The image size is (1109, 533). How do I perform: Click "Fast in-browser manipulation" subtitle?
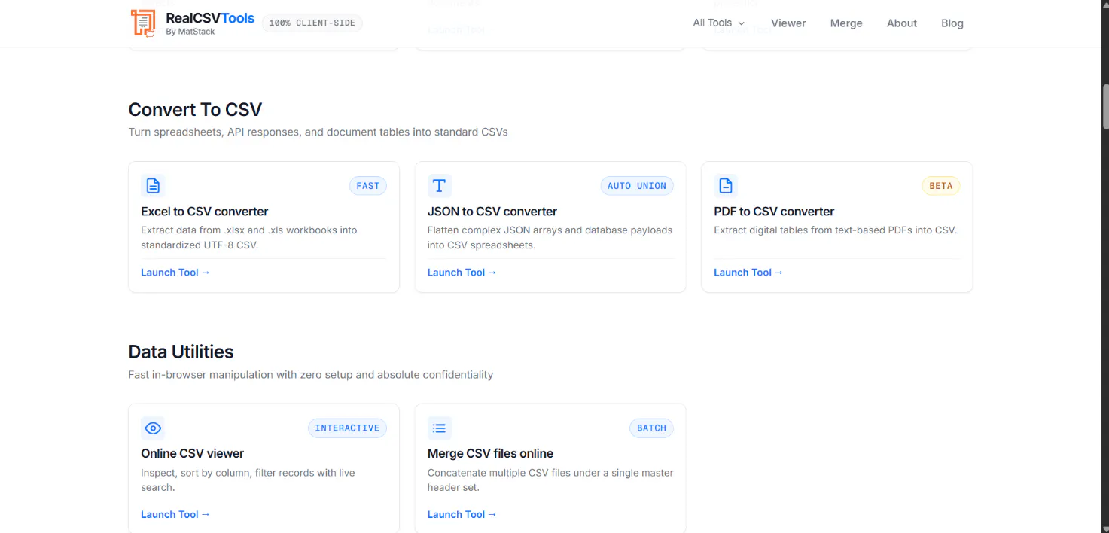coord(311,375)
